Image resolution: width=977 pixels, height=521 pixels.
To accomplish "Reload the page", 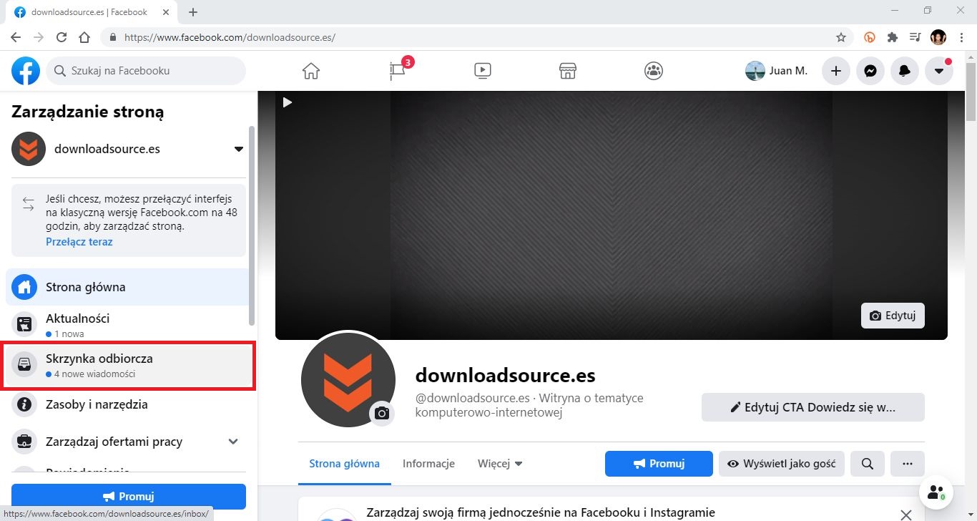I will (x=62, y=37).
